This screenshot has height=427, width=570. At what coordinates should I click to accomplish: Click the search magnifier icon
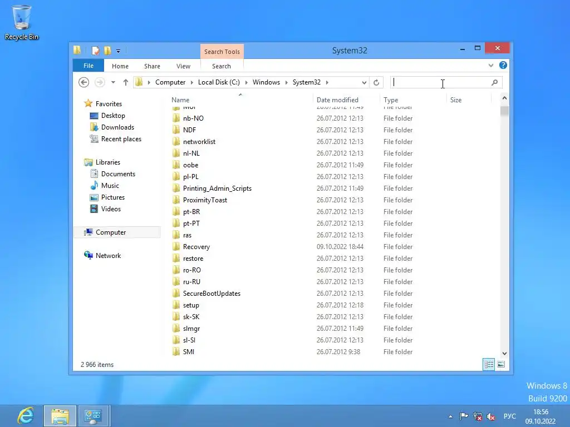494,82
